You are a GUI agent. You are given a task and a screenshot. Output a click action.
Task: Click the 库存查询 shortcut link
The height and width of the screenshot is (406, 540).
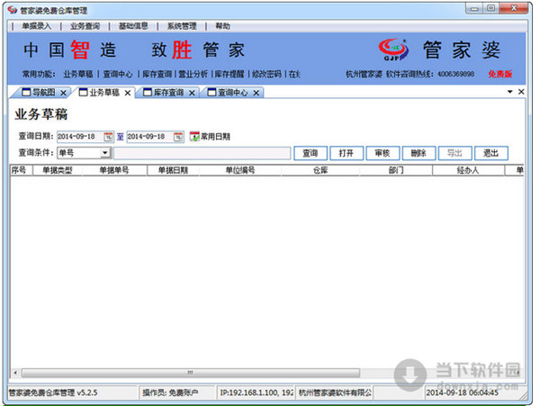157,74
